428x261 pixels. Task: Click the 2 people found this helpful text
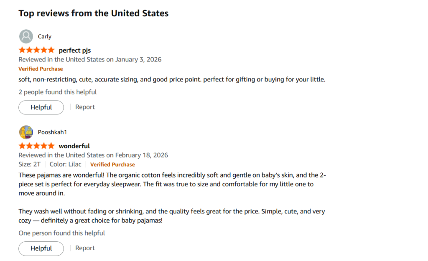(57, 92)
